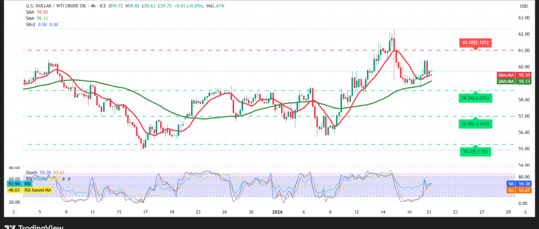Open the timezone 'Z' button
This screenshot has height=229, width=539.
(x=13, y=211)
